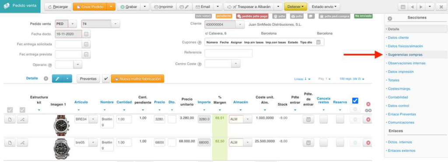Click the help icon beside Cupones

point(199,42)
